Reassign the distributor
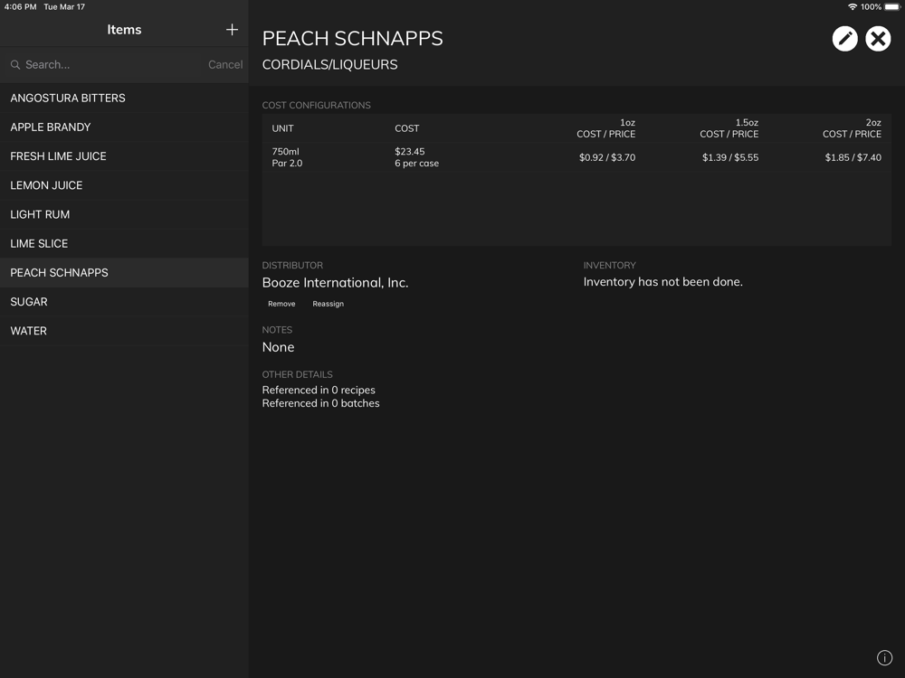The width and height of the screenshot is (905, 678). [x=328, y=304]
